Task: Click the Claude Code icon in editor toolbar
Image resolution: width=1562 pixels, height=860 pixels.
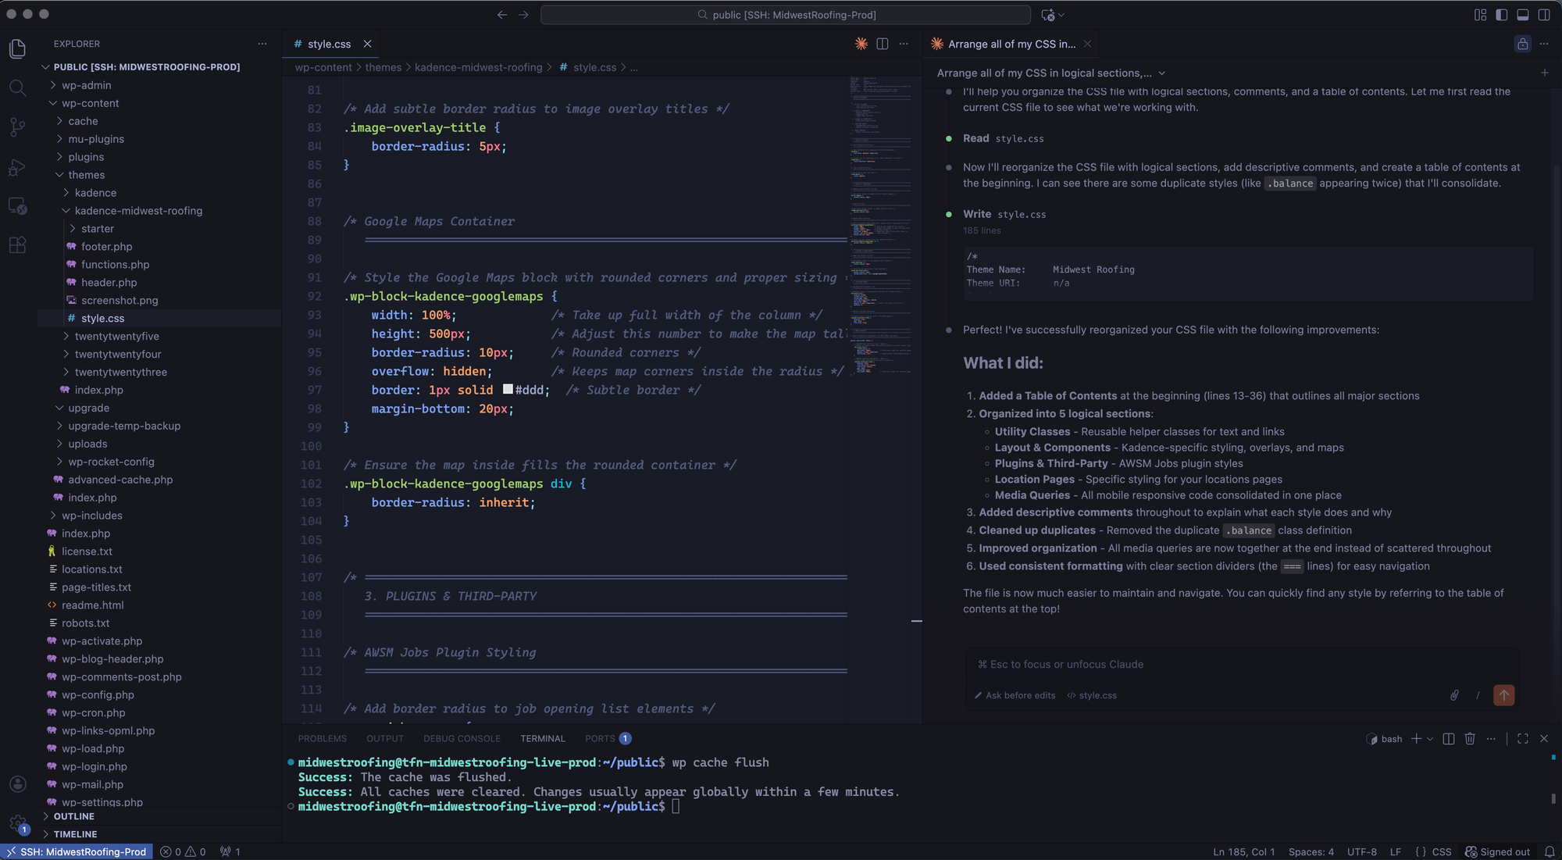Action: click(861, 45)
